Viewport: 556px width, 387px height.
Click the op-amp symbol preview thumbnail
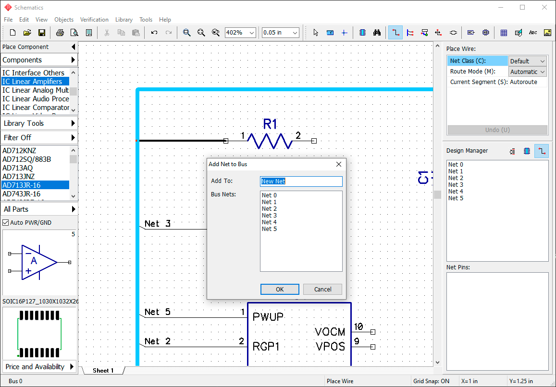point(39,262)
